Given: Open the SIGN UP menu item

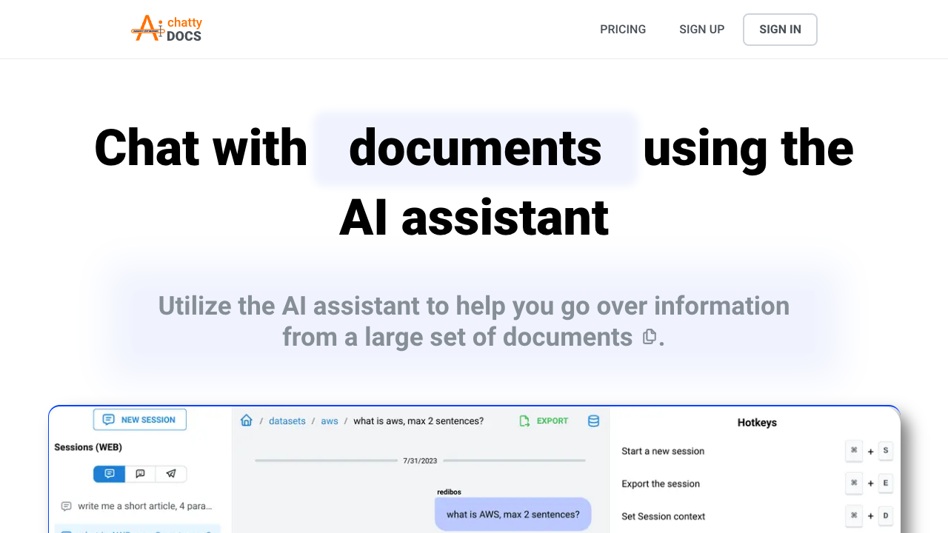Looking at the screenshot, I should click(x=701, y=29).
